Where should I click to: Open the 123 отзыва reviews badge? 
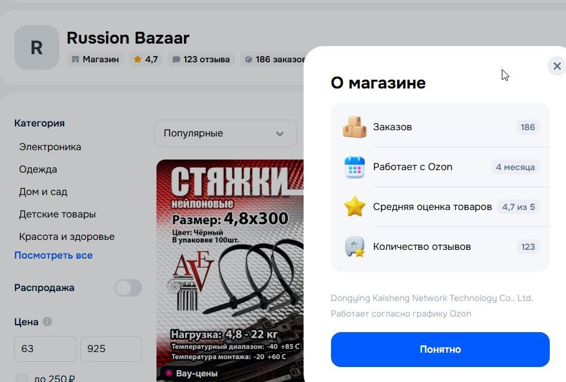click(201, 60)
